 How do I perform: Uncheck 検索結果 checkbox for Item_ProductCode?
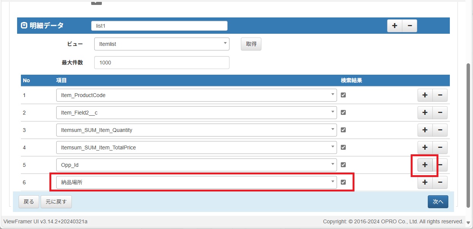[x=343, y=95]
